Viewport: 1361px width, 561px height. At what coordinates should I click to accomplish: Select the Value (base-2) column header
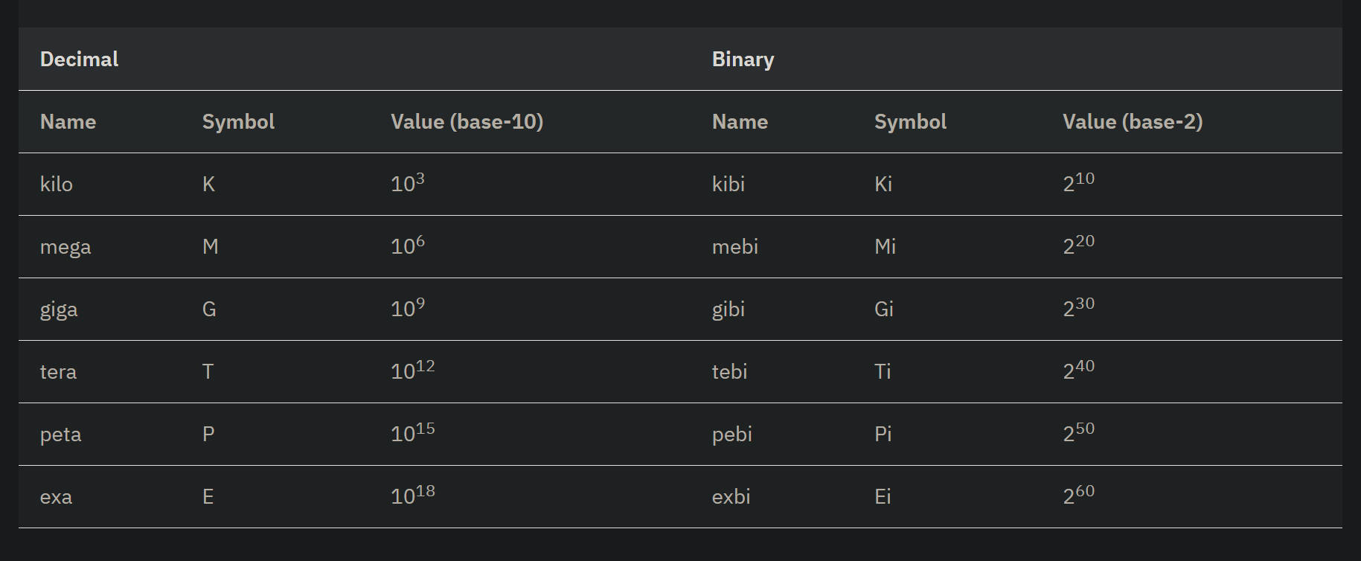point(1133,122)
